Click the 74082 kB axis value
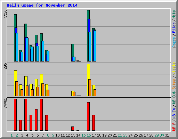178x139 pixels. (x=5, y=103)
